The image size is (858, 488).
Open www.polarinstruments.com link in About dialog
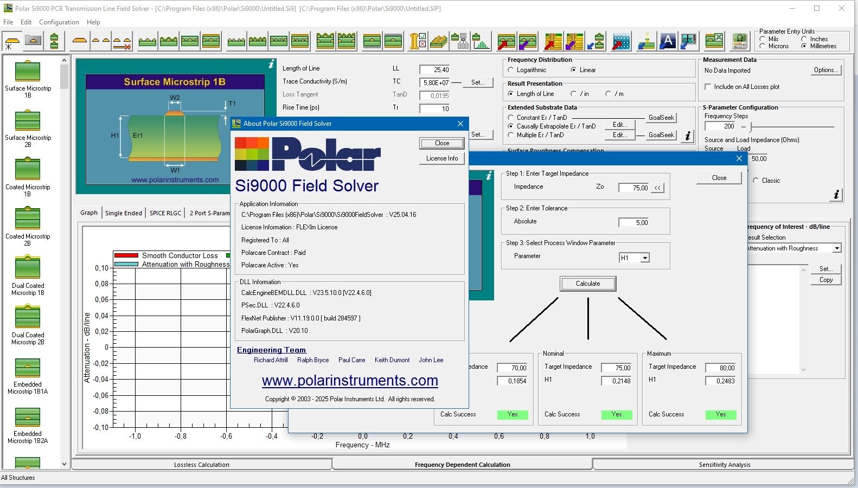pyautogui.click(x=350, y=381)
